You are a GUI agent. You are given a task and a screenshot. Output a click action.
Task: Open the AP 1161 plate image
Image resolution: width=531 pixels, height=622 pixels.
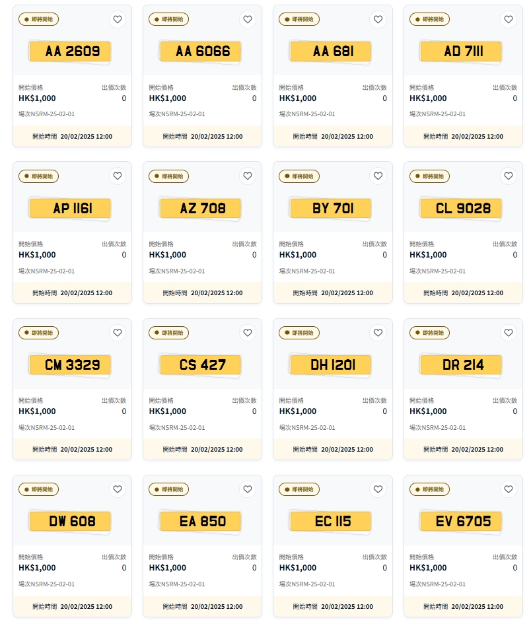[71, 208]
